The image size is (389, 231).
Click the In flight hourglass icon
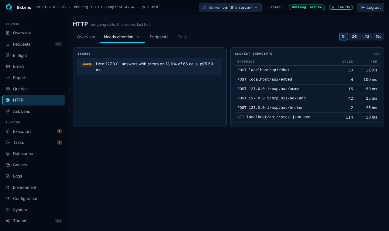click(8, 55)
